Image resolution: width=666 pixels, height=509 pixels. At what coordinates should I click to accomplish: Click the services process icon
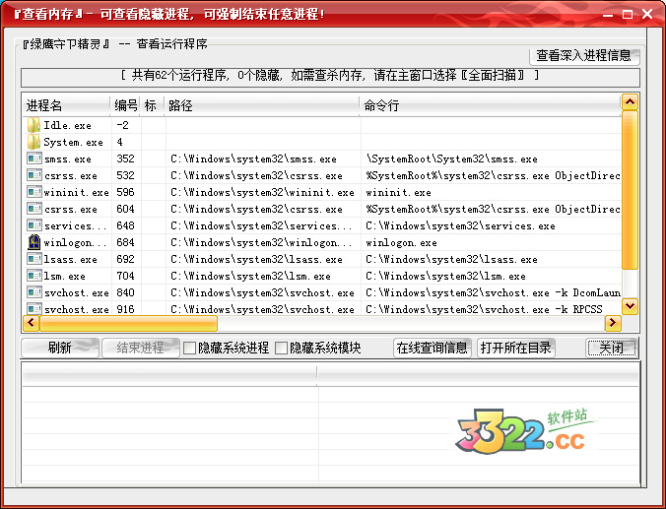pyautogui.click(x=33, y=225)
